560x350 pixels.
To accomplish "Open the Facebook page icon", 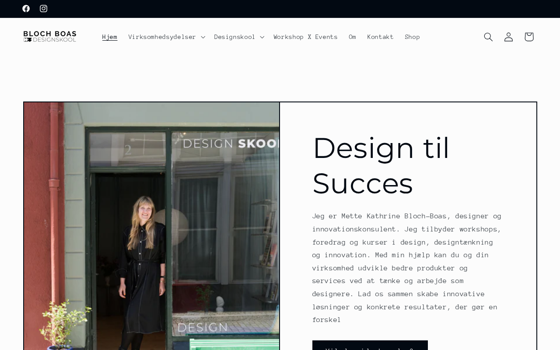I will point(26,9).
